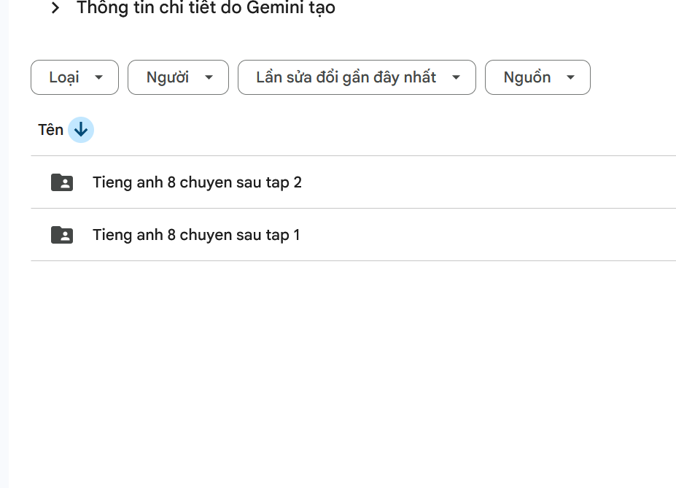
Task: Click the arrow in the Người filter
Action: click(x=209, y=77)
